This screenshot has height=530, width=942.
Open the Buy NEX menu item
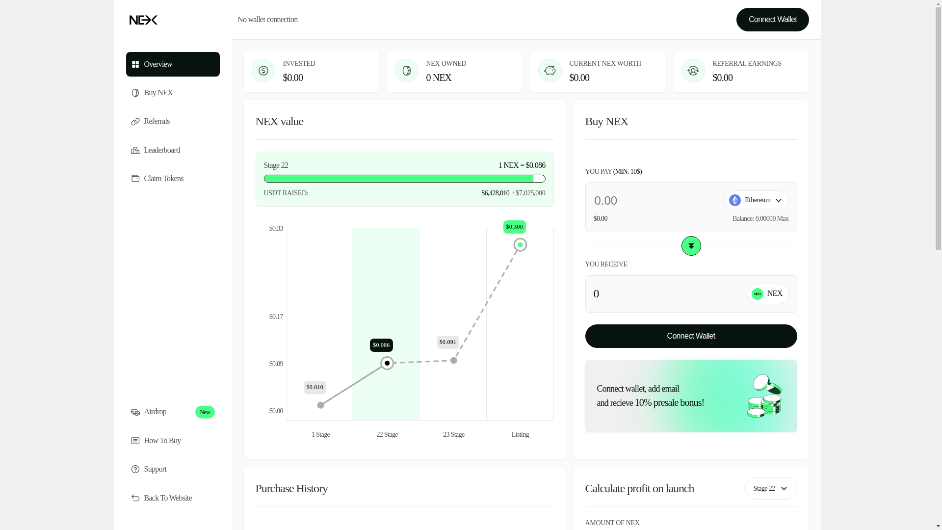pos(173,93)
